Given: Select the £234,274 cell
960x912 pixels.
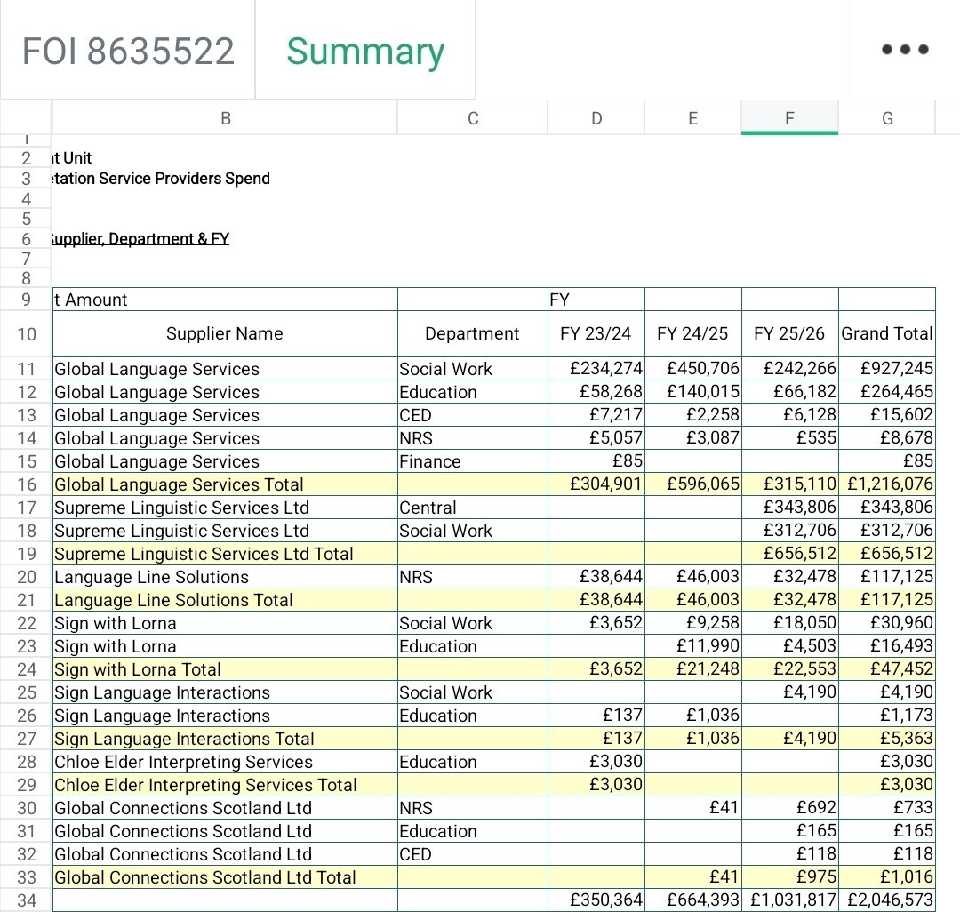Looking at the screenshot, I should (596, 369).
